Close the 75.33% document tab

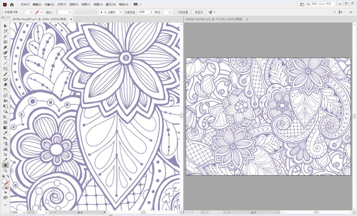tap(247, 19)
